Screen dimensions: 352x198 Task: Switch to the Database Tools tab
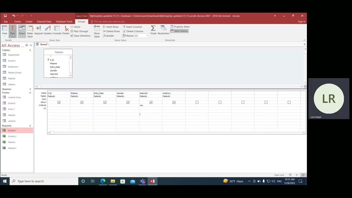coord(64,21)
